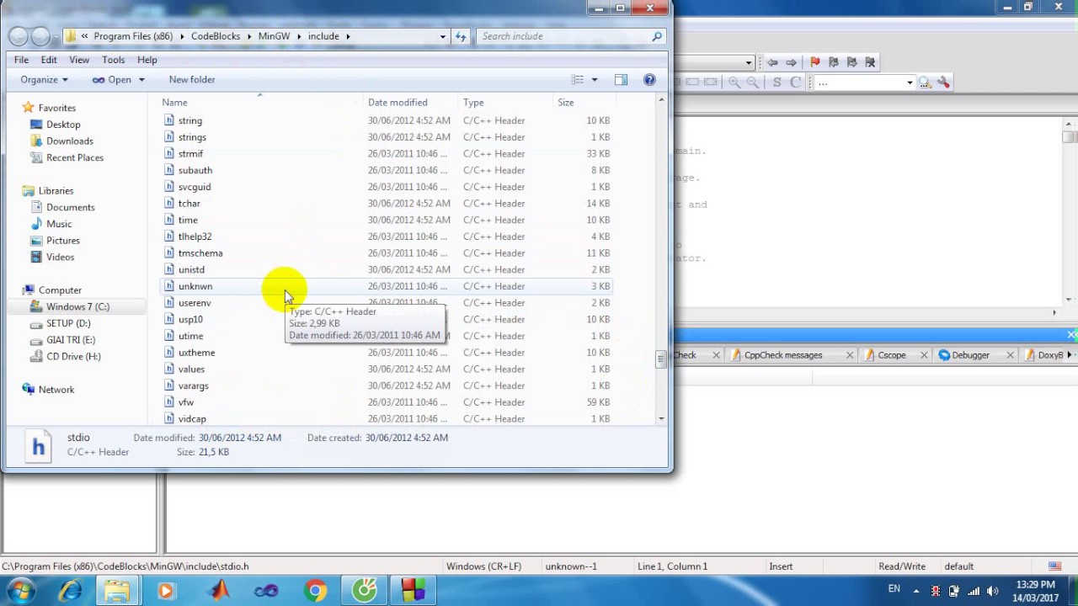Open Google Chrome from taskbar
This screenshot has width=1078, height=606.
315,591
